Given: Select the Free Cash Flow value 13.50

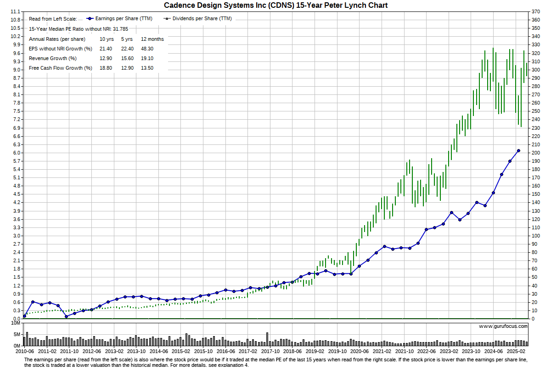Looking at the screenshot, I should tap(147, 68).
